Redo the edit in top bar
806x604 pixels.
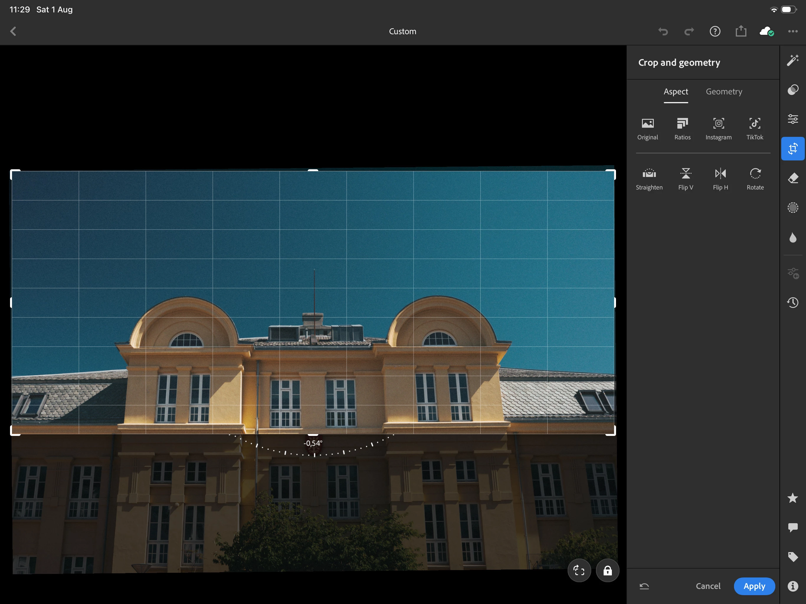pos(689,32)
